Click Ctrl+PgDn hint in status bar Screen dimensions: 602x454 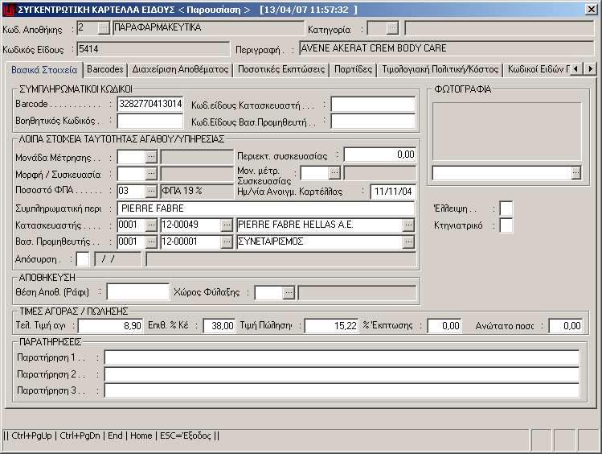80,435
